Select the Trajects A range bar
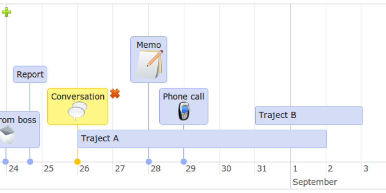 (202, 139)
